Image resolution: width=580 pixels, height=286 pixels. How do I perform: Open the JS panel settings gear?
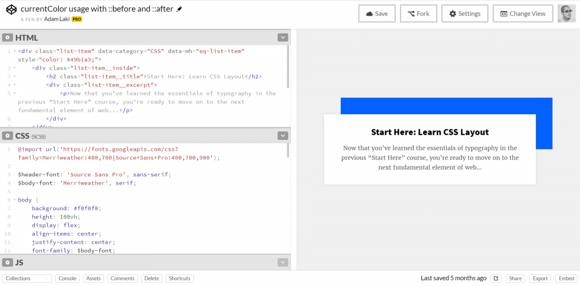[8, 262]
